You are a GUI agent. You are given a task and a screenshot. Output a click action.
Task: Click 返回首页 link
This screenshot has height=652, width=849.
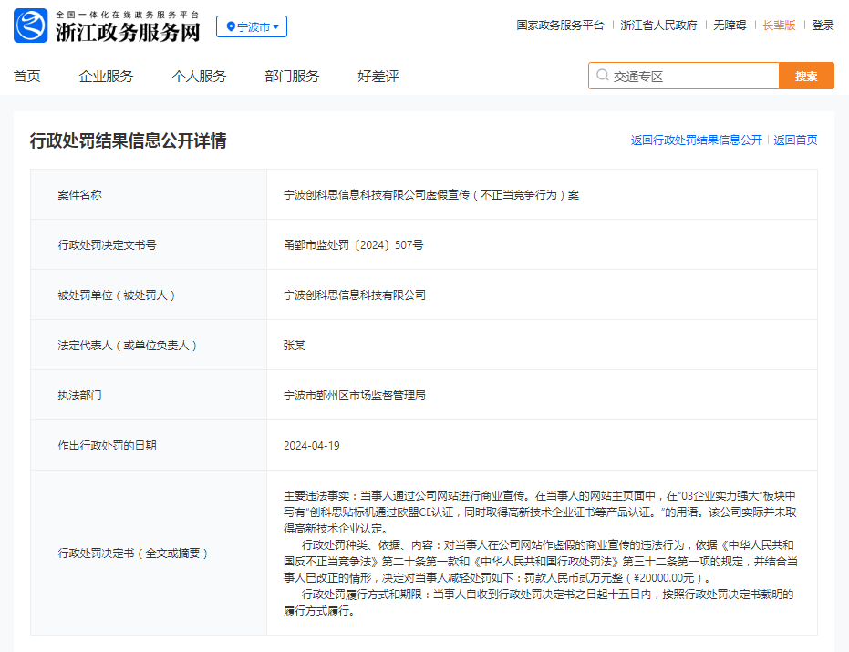point(795,140)
